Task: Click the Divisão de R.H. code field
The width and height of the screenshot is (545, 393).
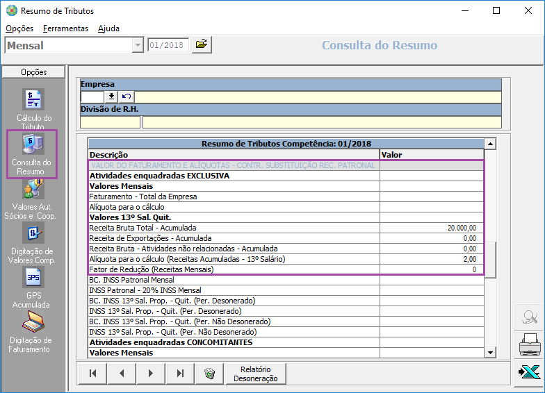Action: tap(110, 122)
